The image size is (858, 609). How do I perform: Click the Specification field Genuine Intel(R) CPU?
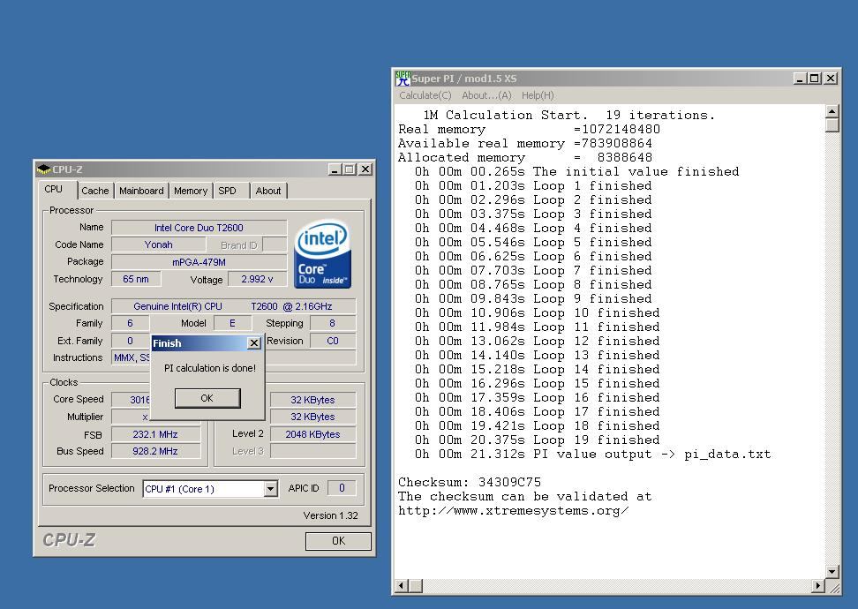233,306
